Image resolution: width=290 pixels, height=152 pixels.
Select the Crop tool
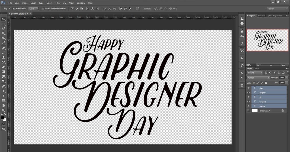click(3, 38)
